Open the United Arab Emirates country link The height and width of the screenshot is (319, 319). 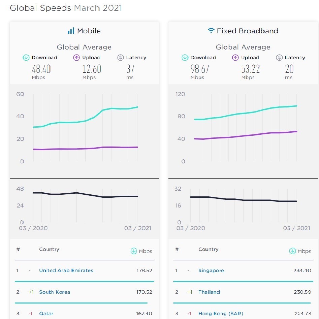(x=66, y=270)
